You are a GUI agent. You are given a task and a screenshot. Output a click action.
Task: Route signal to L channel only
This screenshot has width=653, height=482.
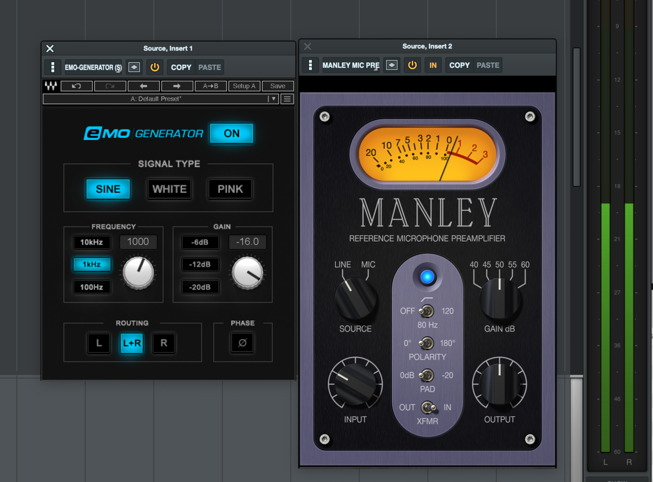tap(99, 343)
